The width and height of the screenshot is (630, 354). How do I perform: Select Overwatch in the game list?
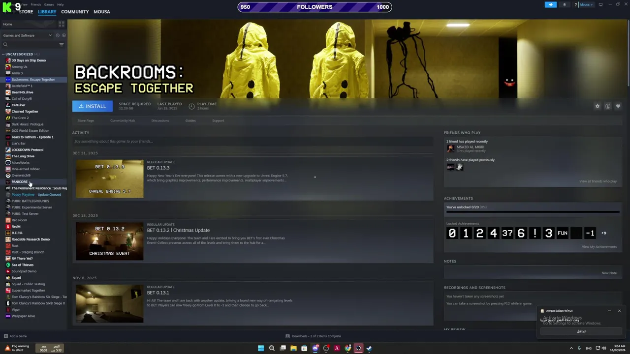tap(21, 176)
